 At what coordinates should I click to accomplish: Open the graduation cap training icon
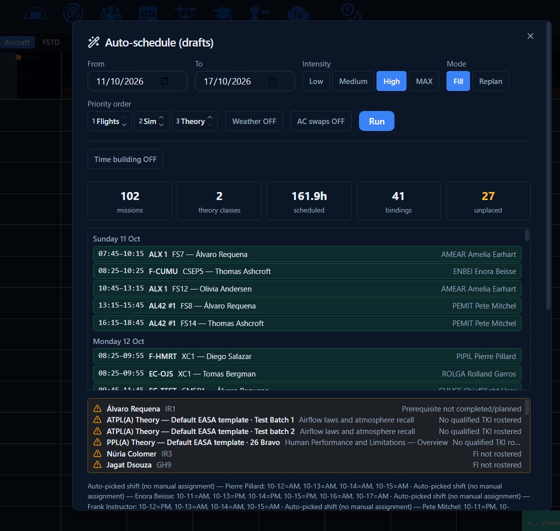click(x=223, y=13)
